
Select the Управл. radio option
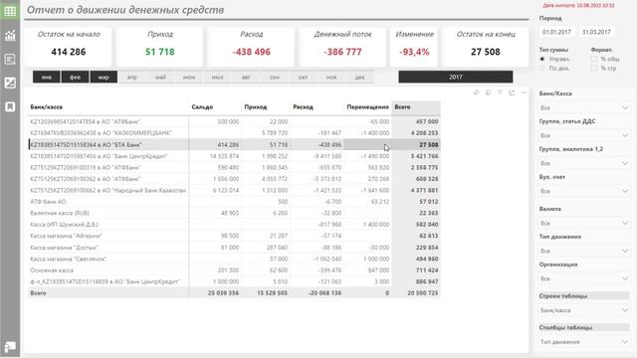[x=542, y=59]
